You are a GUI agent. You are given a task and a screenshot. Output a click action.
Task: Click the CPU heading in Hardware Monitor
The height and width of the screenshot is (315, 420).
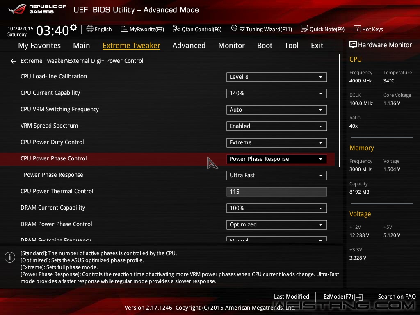click(356, 59)
